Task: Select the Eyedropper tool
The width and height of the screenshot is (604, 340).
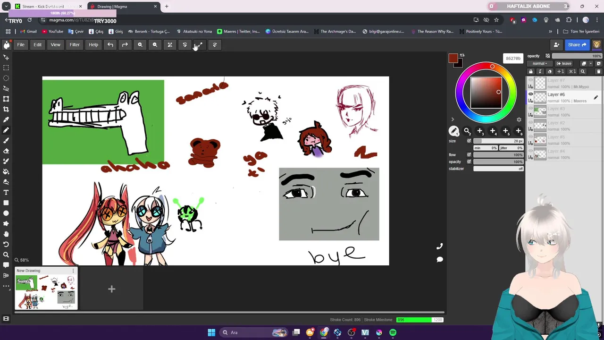Action: click(6, 119)
